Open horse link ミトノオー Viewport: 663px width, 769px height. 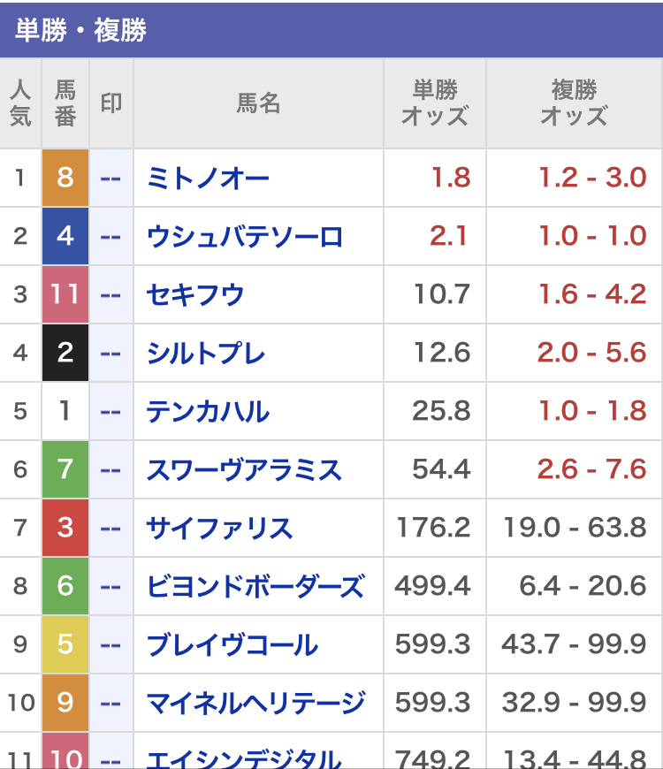[208, 178]
